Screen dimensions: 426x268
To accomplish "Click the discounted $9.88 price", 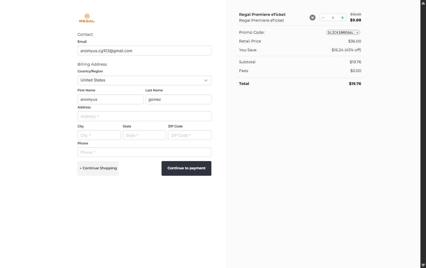I will coord(356,20).
